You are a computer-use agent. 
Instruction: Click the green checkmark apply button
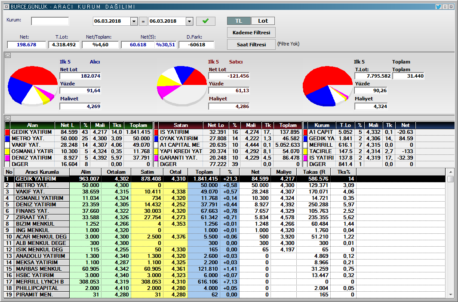click(x=206, y=21)
